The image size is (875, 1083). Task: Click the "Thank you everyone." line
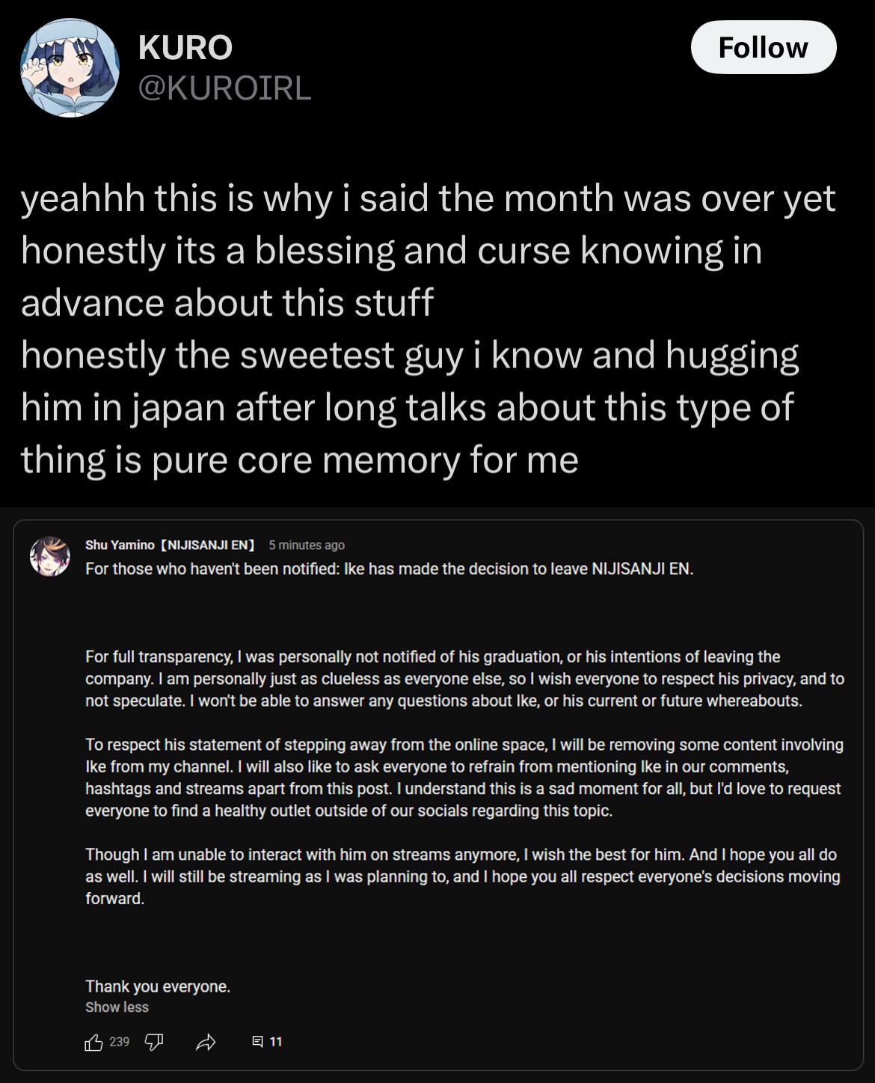[x=158, y=986]
